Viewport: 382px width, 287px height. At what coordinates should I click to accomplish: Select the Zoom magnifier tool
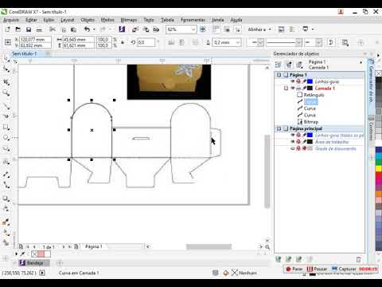(x=6, y=92)
